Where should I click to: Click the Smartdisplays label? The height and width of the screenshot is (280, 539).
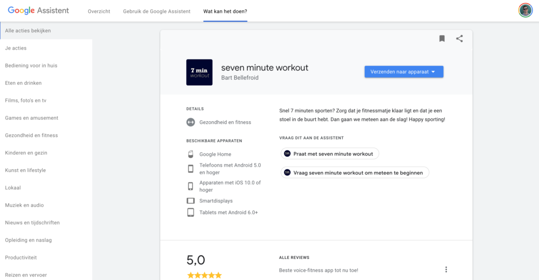[x=216, y=201]
